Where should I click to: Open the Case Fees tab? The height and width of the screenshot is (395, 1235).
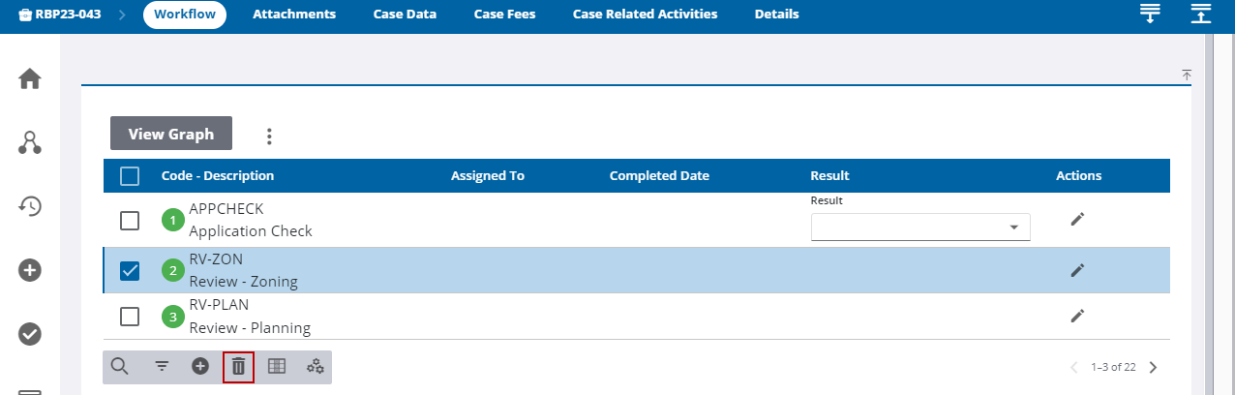pos(504,15)
